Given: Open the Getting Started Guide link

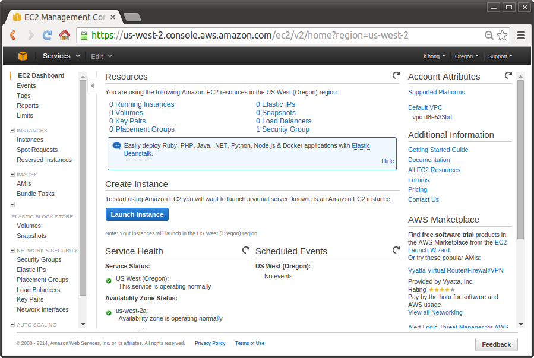Looking at the screenshot, I should tap(438, 150).
